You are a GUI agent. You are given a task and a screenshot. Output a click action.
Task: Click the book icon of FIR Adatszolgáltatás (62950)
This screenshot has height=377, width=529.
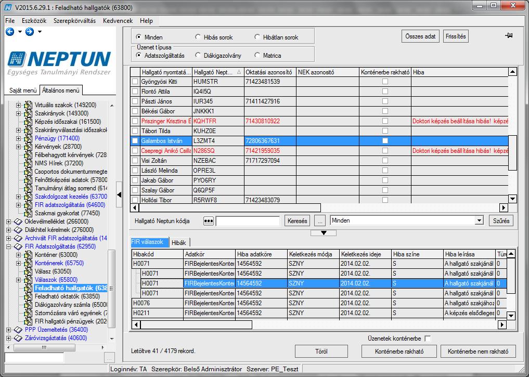click(x=18, y=246)
